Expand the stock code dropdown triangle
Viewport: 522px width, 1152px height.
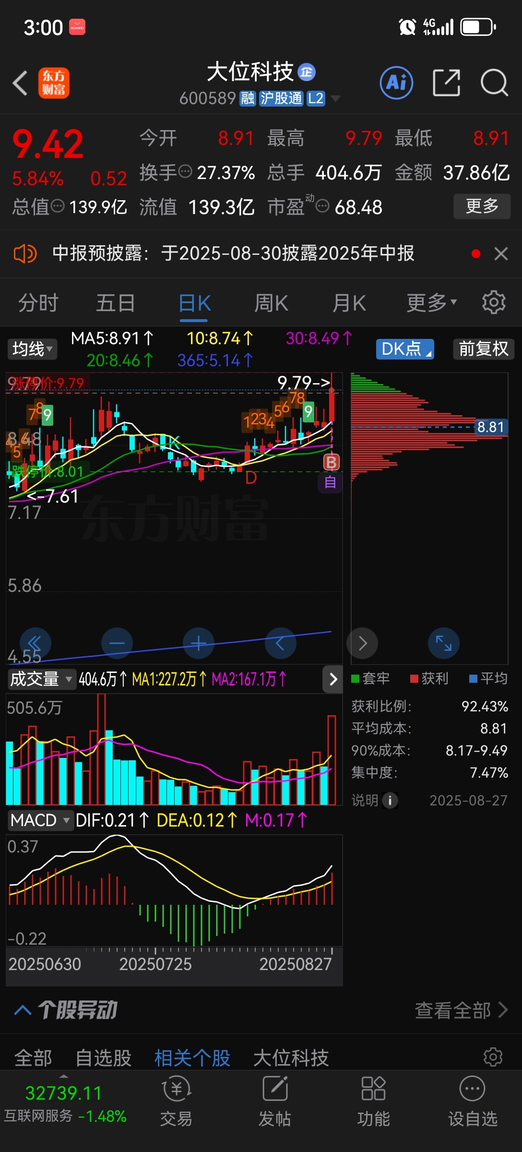click(336, 98)
